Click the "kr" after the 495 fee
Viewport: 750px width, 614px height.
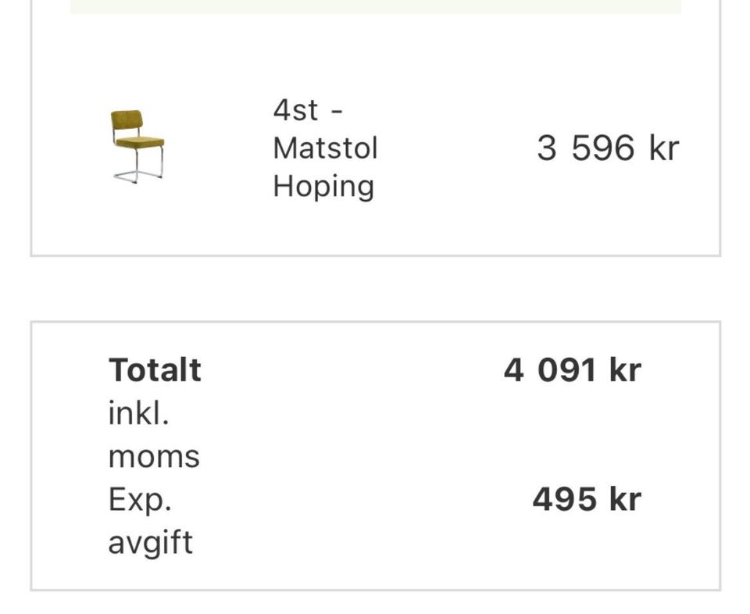tap(625, 499)
